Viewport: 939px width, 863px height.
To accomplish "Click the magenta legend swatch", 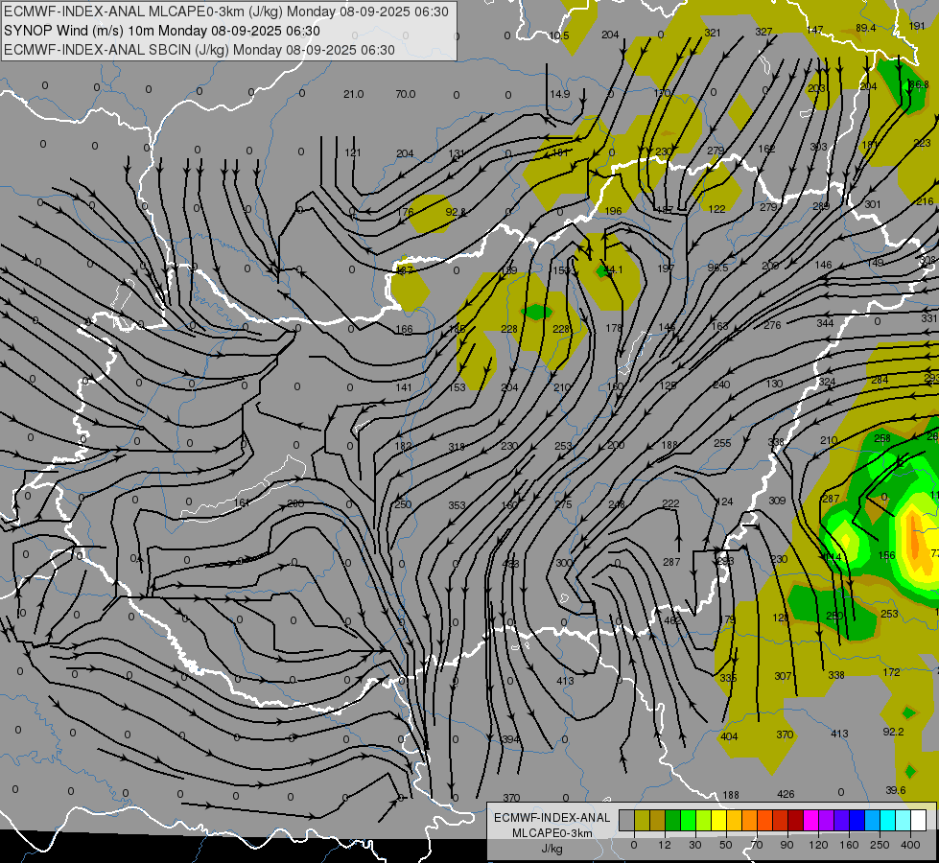I will 810,820.
